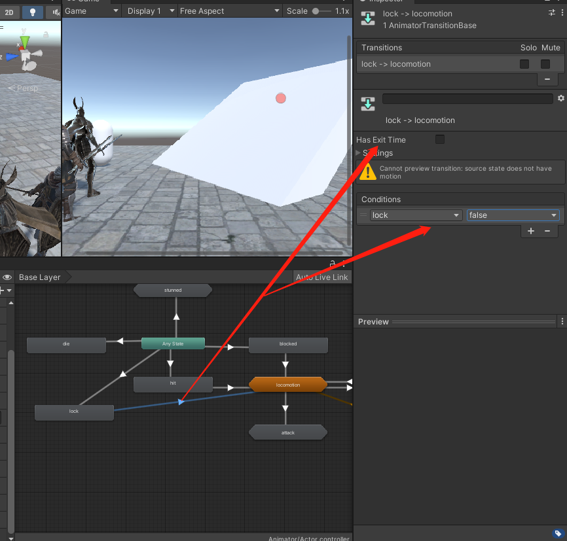The image size is (567, 541).
Task: Click the scene gizmo lock icon
Action: coord(46,35)
